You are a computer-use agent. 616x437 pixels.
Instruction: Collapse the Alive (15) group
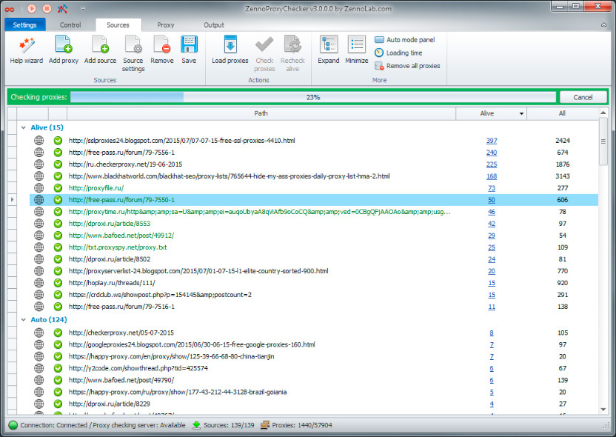click(24, 127)
